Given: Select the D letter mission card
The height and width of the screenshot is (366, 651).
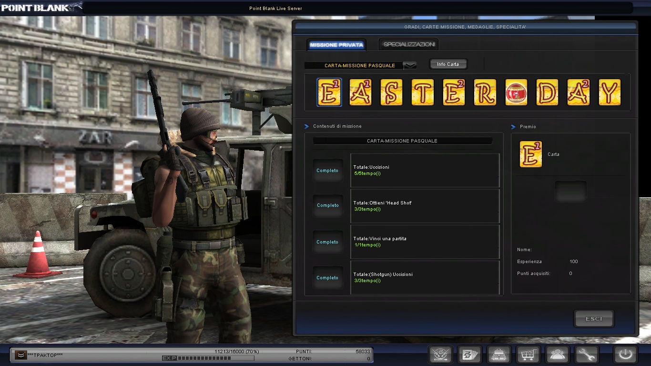Looking at the screenshot, I should coord(547,92).
